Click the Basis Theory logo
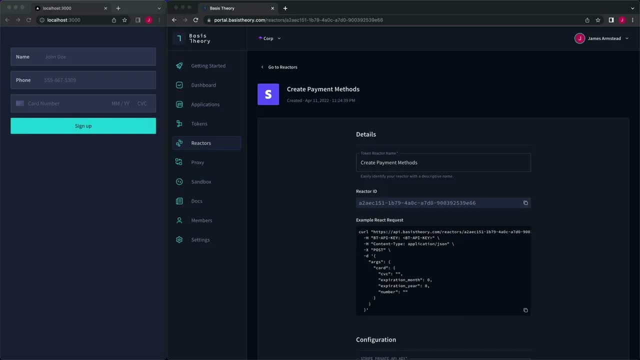Viewport: 640px width, 360px height. click(192, 38)
